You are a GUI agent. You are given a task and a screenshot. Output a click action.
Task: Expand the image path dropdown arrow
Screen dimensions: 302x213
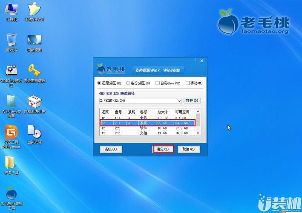click(x=179, y=101)
